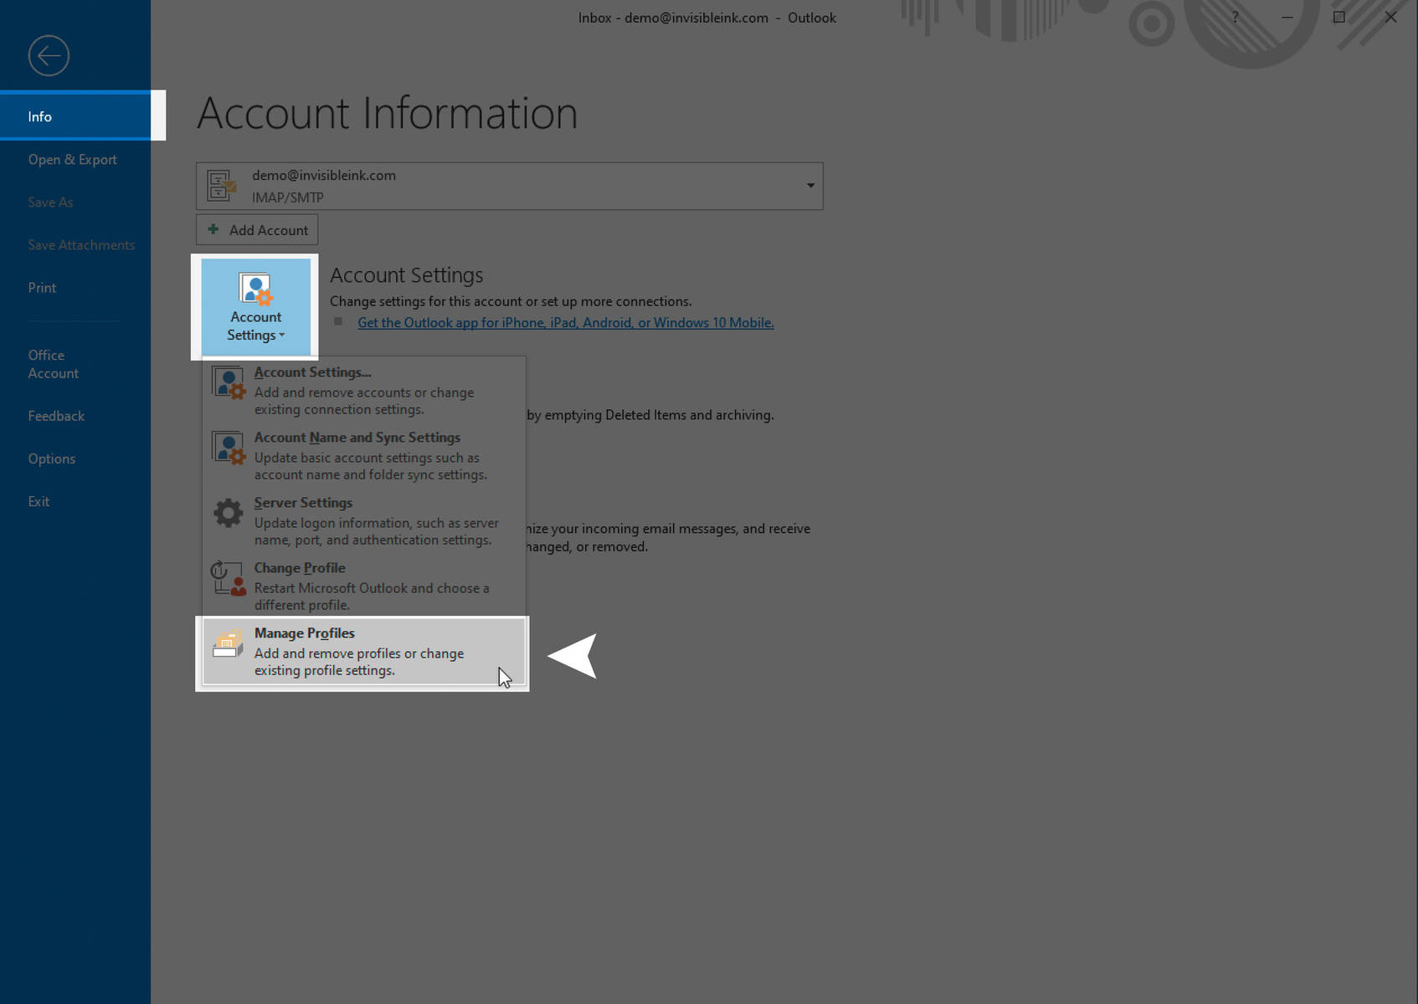Click the Help question mark in title bar
This screenshot has height=1004, width=1418.
pyautogui.click(x=1235, y=17)
